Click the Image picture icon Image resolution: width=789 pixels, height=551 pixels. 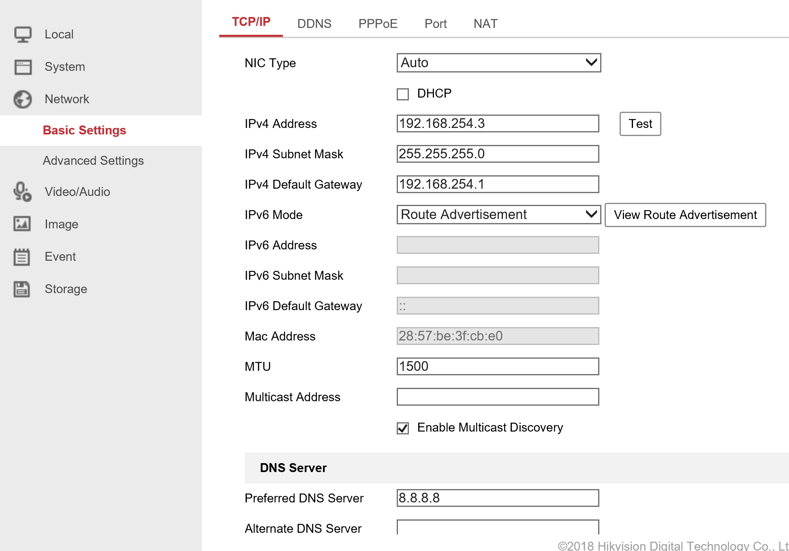pyautogui.click(x=22, y=224)
